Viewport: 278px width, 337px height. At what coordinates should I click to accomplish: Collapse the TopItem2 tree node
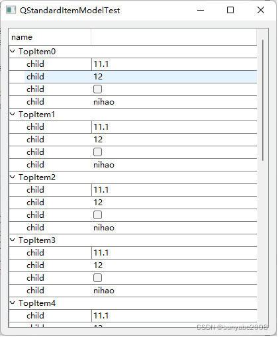point(13,177)
